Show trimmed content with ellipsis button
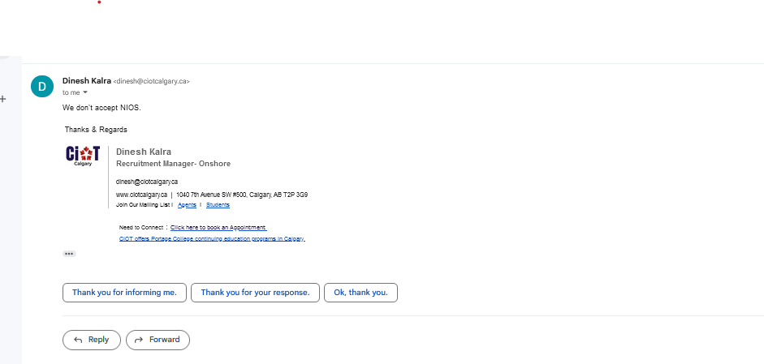The image size is (764, 364). tap(69, 254)
